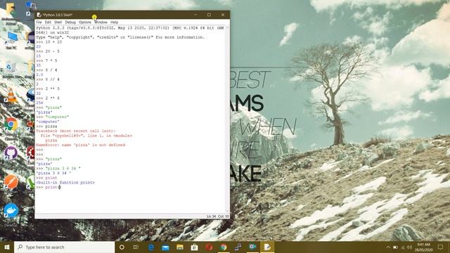
Task: Show hidden system tray icons
Action: click(388, 247)
